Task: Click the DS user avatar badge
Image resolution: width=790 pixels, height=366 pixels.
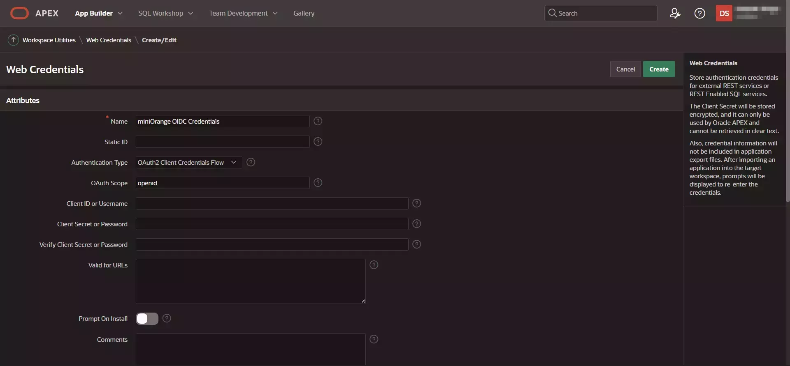Action: [x=724, y=13]
